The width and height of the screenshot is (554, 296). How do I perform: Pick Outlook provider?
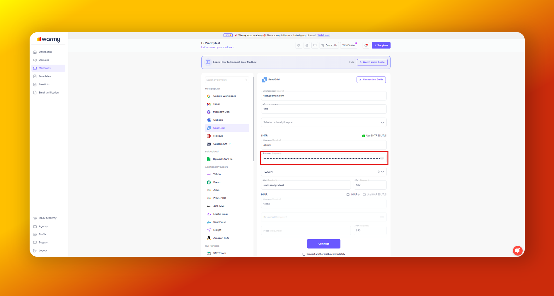click(227, 120)
